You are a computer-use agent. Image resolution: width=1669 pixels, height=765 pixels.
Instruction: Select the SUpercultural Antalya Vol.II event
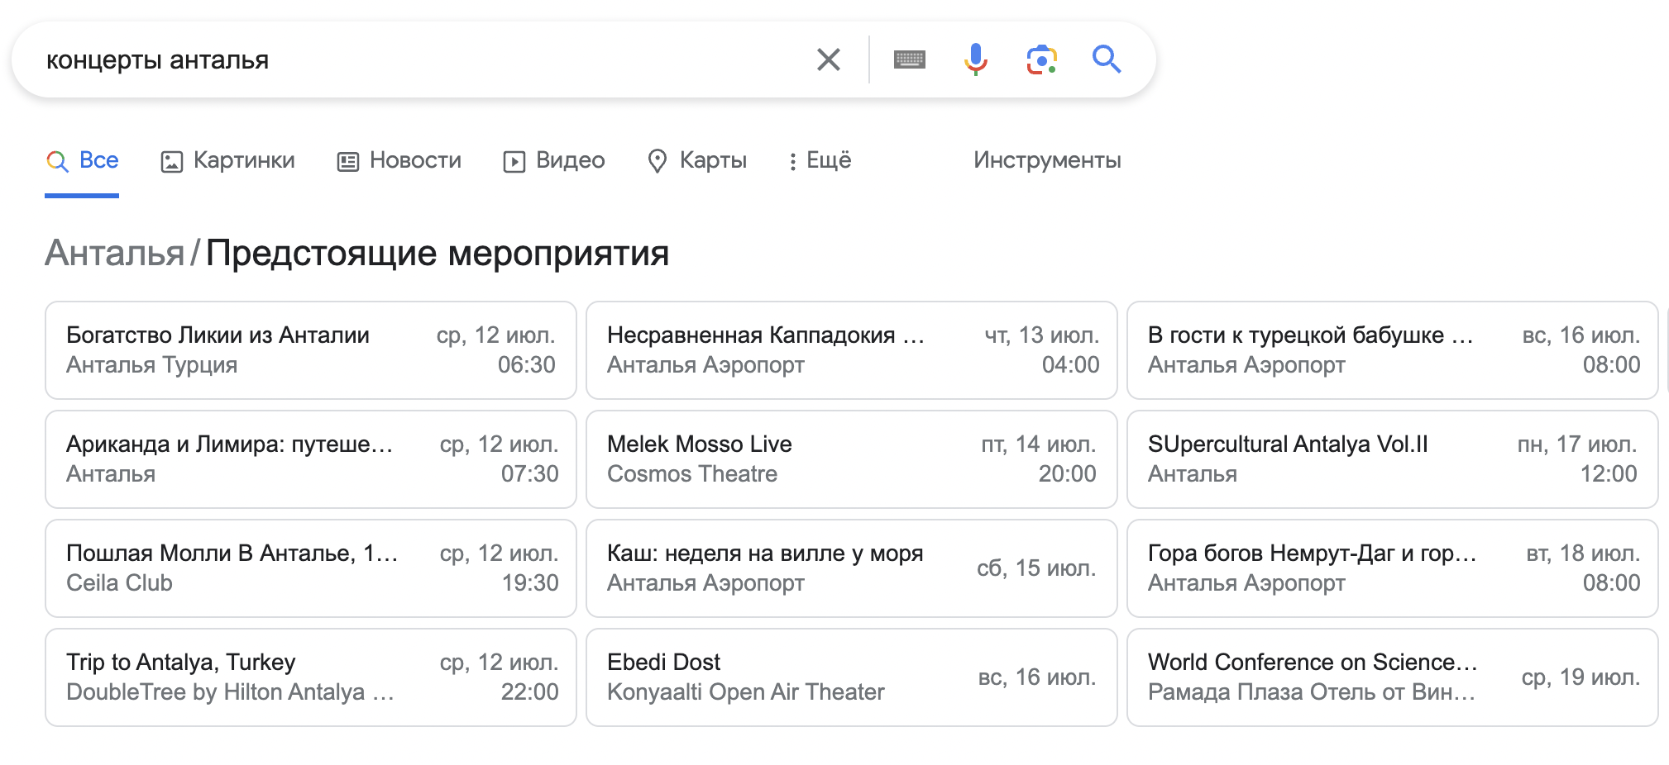click(x=1392, y=459)
